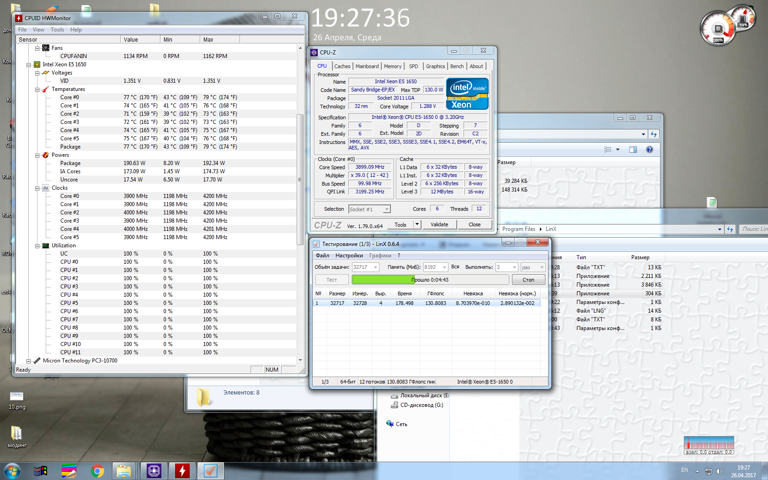Open the Объём задачи dropdown in LinX
This screenshot has width=768, height=480.
[x=376, y=267]
